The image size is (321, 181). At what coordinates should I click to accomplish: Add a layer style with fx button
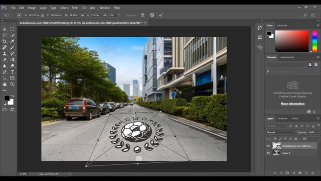pos(281,173)
